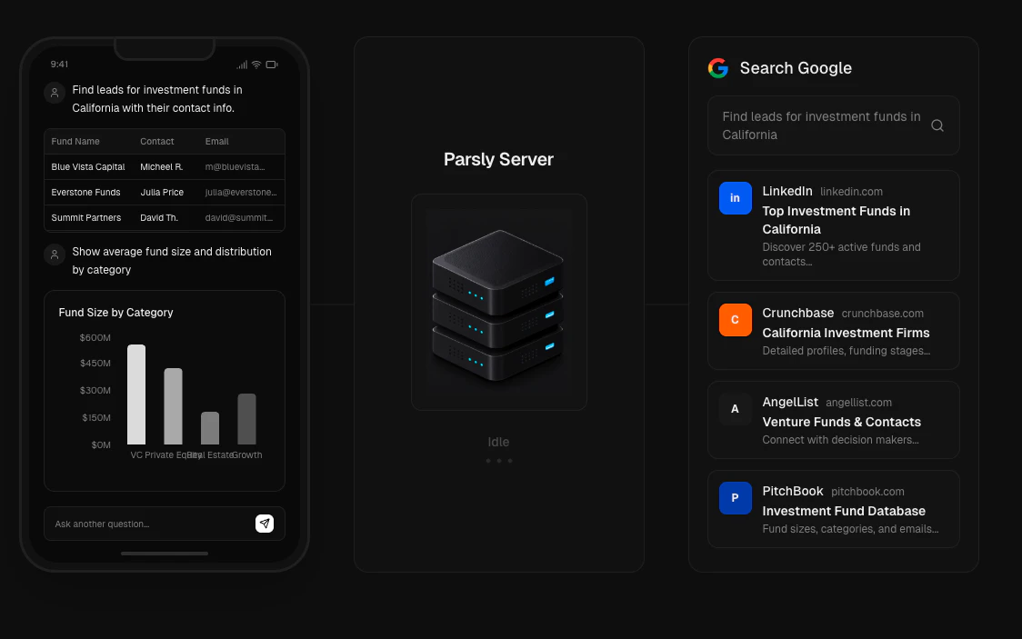Select the 'Everstone Funds' table cell
The width and height of the screenshot is (1022, 639).
click(86, 192)
